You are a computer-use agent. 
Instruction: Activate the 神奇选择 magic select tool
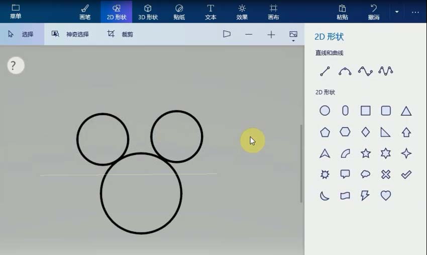click(x=70, y=34)
